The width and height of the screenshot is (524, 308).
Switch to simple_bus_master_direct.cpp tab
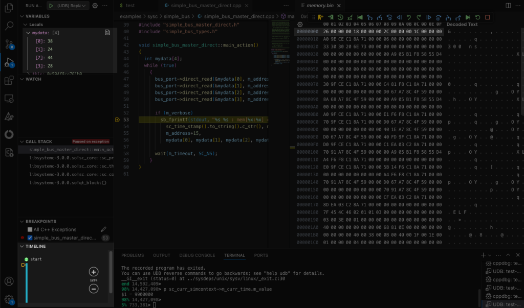pos(206,5)
